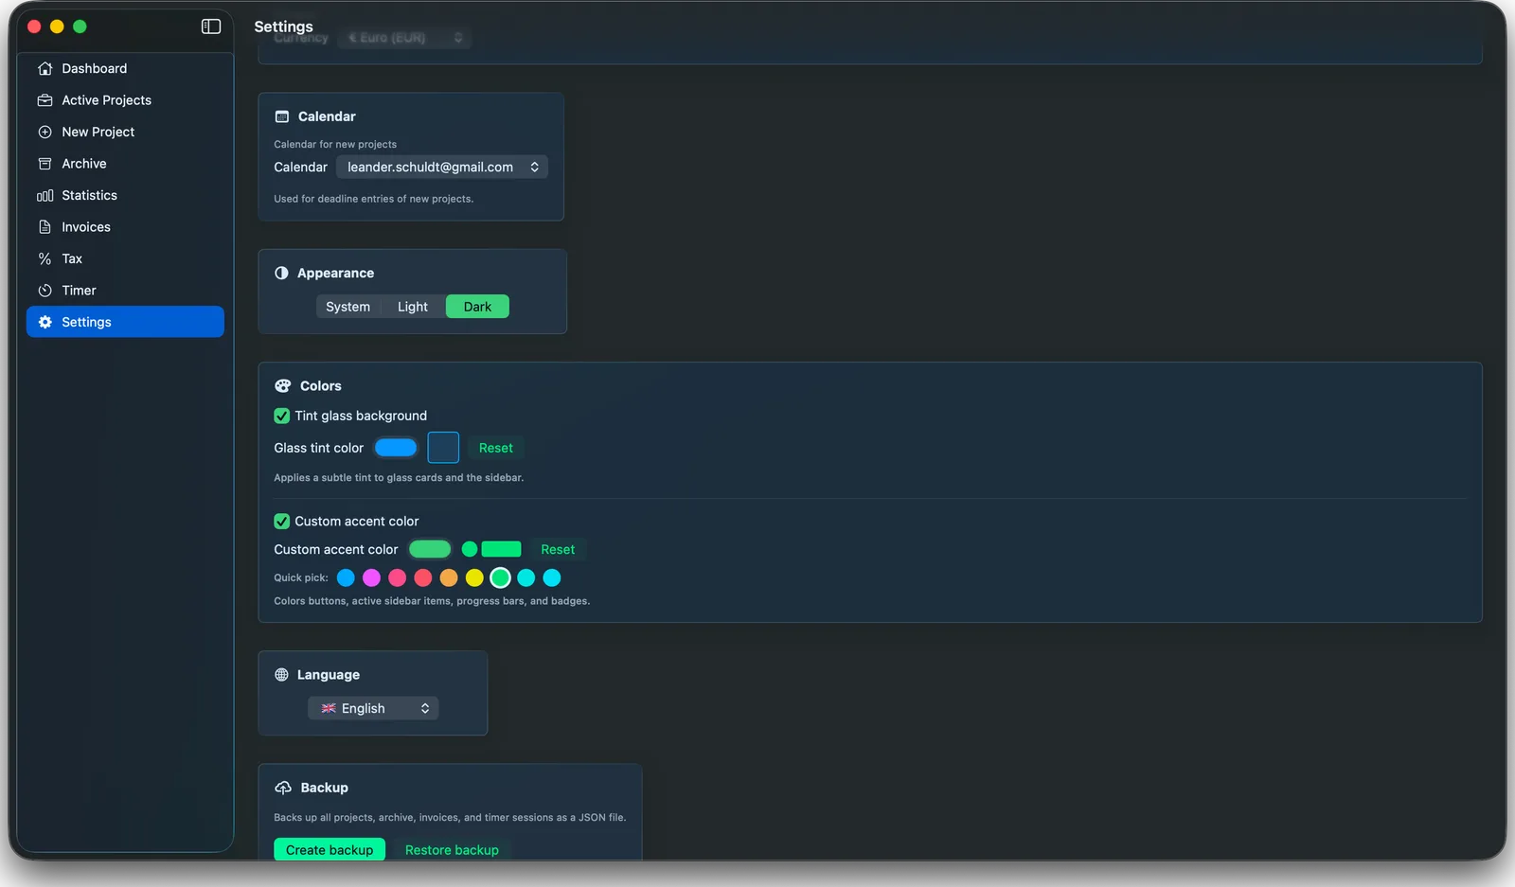Image resolution: width=1515 pixels, height=887 pixels.
Task: Click the Appearance half-circle icon
Action: tap(281, 273)
